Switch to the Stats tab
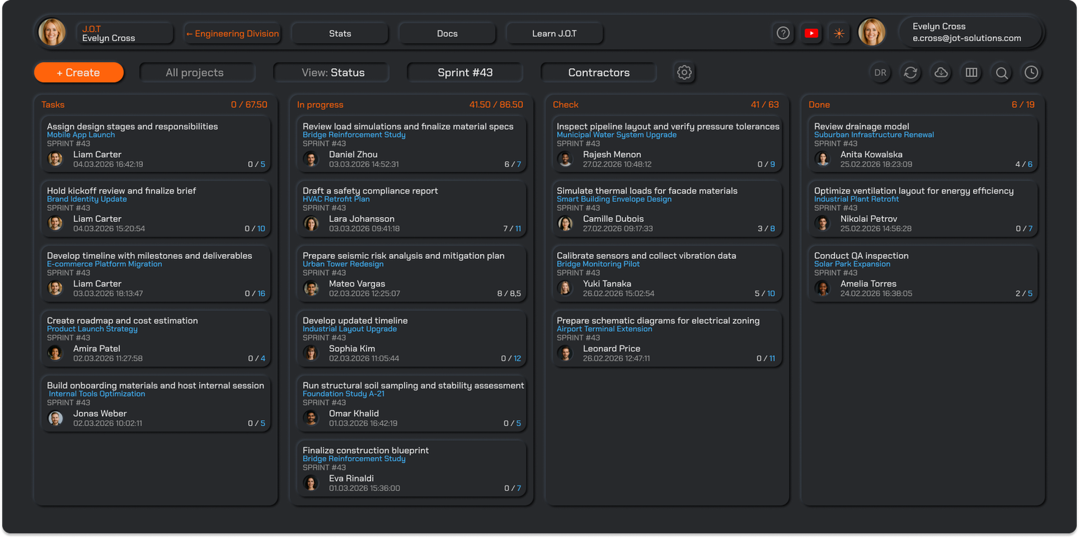1079x538 pixels. pyautogui.click(x=340, y=34)
